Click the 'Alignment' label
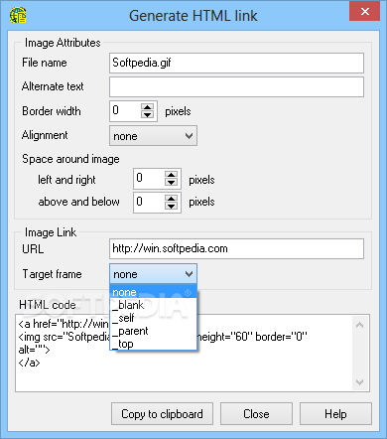Viewport: 387px width, 439px height. 45,135
